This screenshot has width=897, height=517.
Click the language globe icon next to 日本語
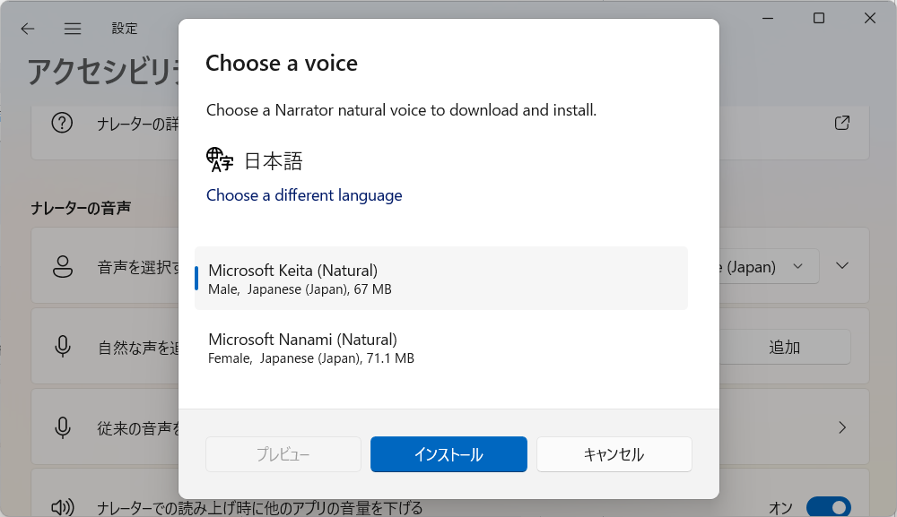coord(220,160)
